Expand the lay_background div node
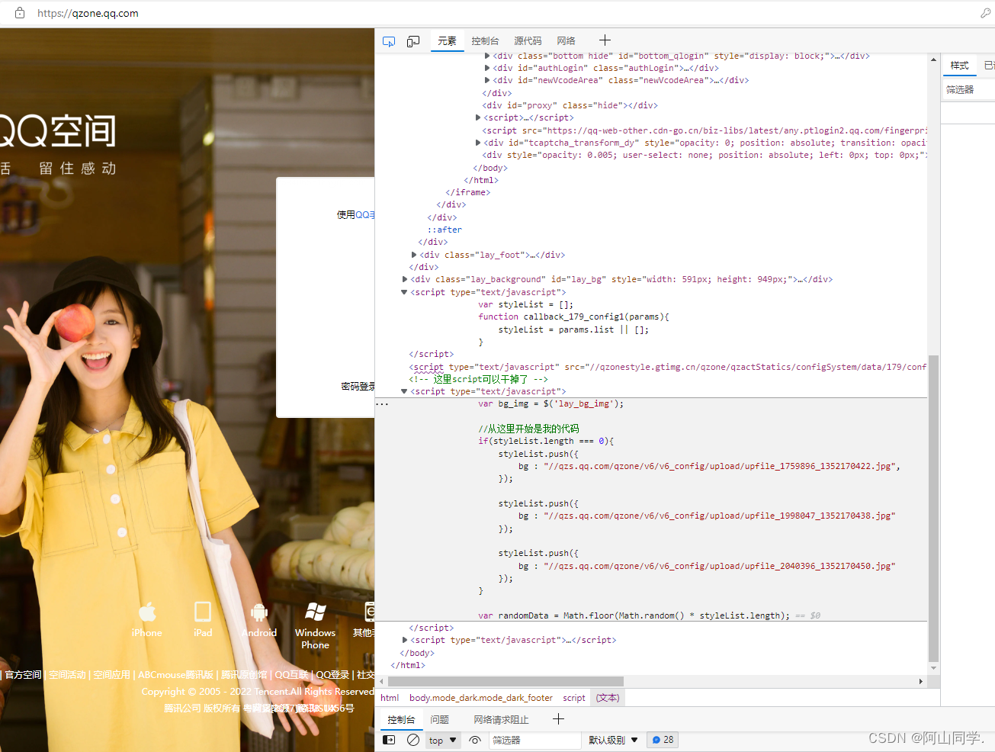 (x=405, y=279)
